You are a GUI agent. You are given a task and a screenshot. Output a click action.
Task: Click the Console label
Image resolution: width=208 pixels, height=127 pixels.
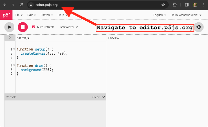click(11, 97)
